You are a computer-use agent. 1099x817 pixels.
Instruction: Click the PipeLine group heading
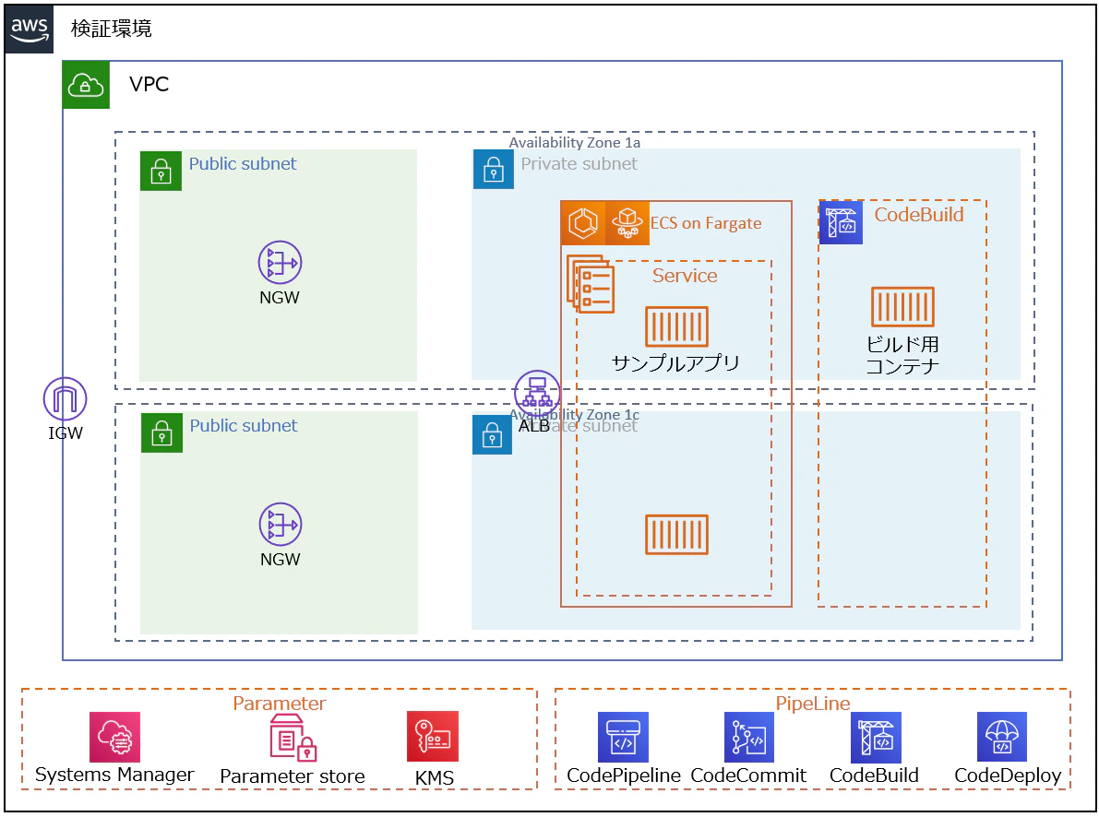813,704
